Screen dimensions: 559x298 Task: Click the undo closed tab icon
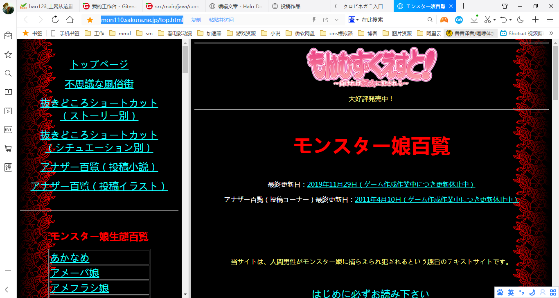pos(504,20)
